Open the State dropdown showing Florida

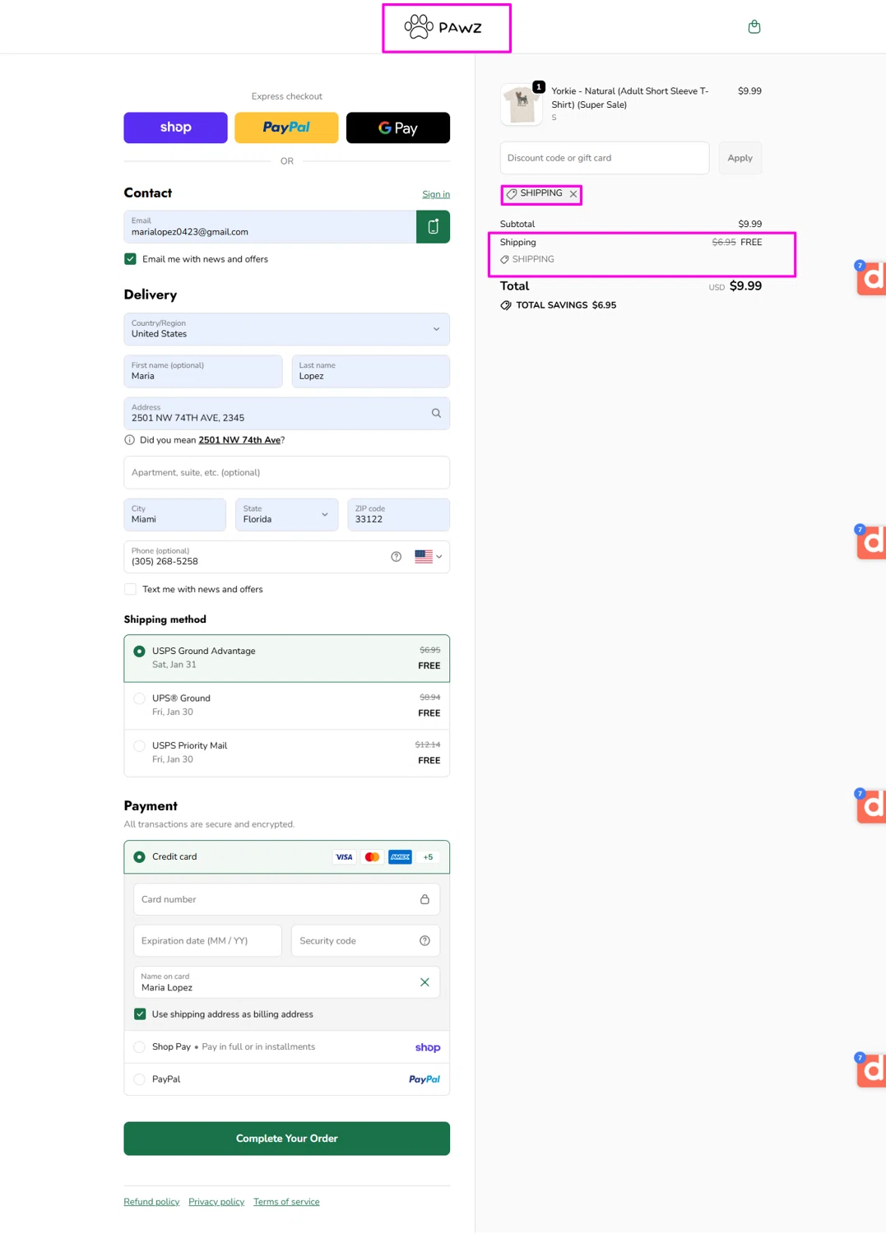pyautogui.click(x=287, y=515)
